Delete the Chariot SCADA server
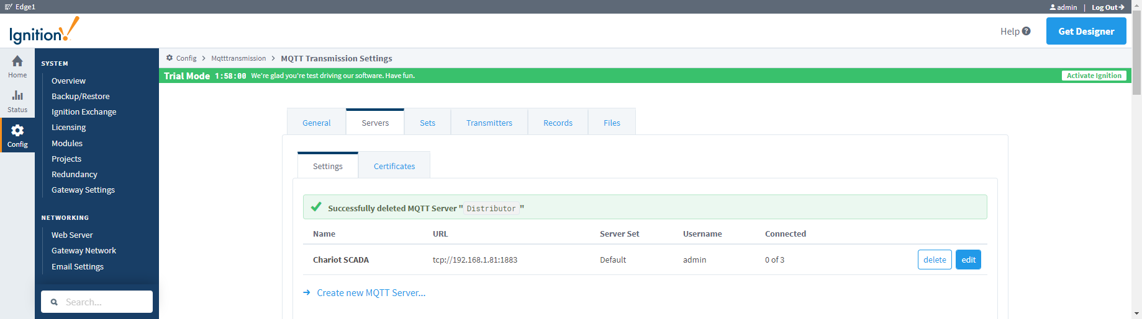 point(935,260)
